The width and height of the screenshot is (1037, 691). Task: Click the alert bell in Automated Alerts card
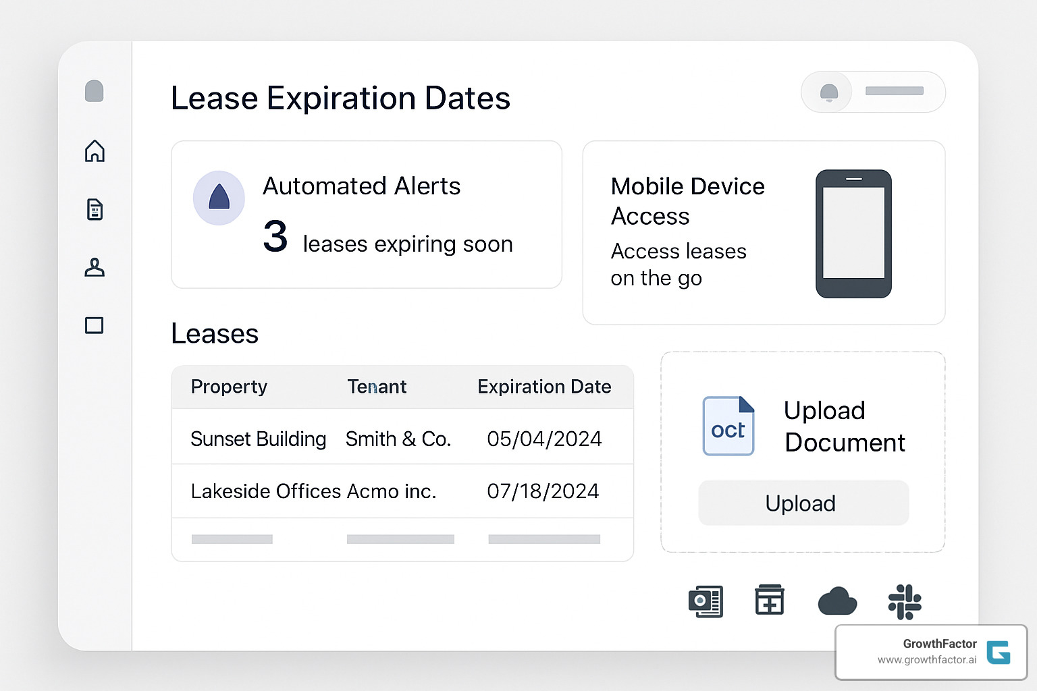coord(219,198)
